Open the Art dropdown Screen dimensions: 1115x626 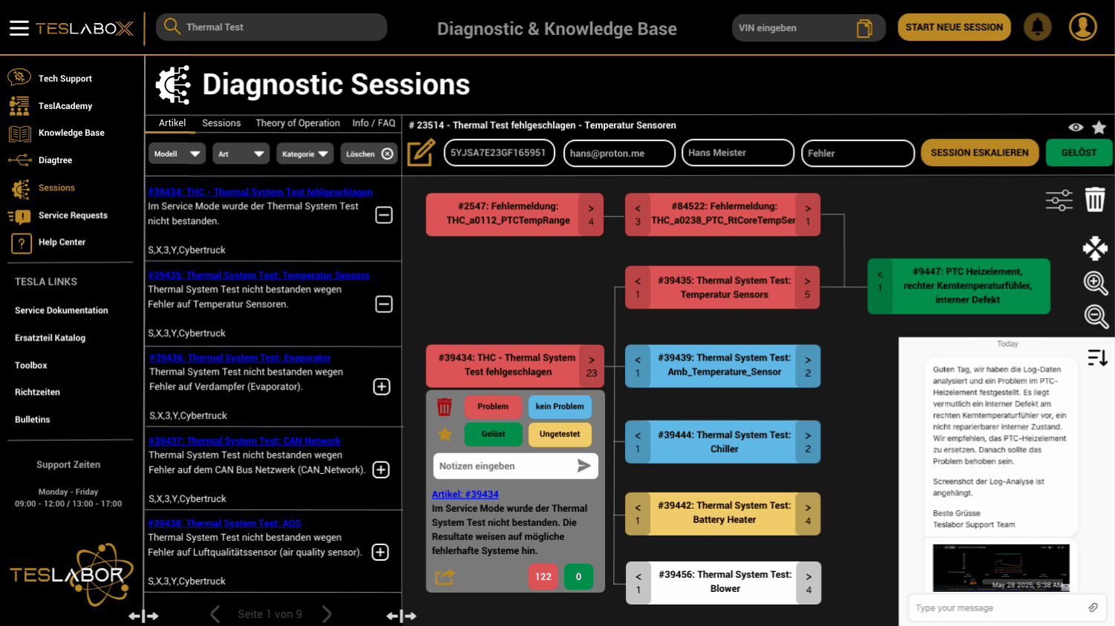pos(241,154)
